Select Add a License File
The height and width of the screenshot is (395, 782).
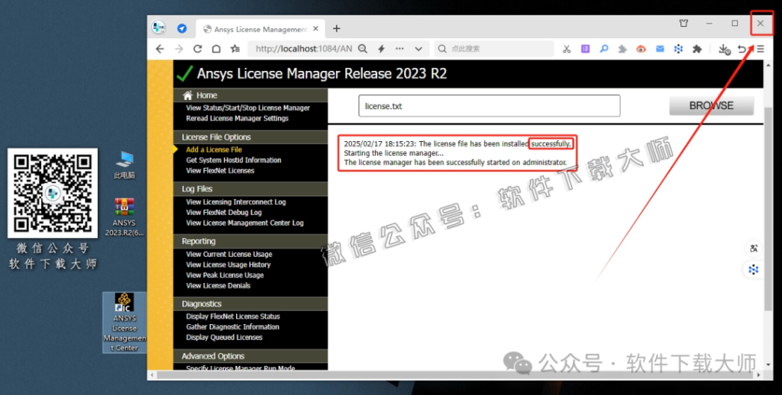coord(214,149)
